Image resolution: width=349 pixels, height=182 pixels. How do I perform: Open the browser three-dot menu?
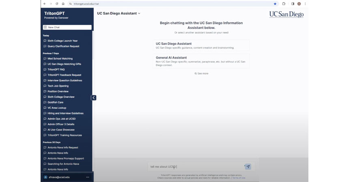305,4
